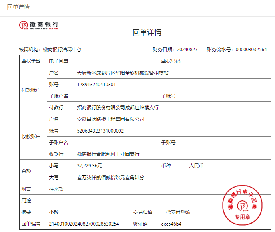Click the centered 回单详情 title
The width and height of the screenshot is (275, 232).
tap(147, 32)
